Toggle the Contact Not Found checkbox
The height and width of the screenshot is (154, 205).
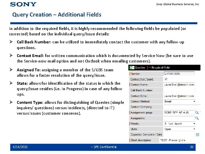click(166, 79)
